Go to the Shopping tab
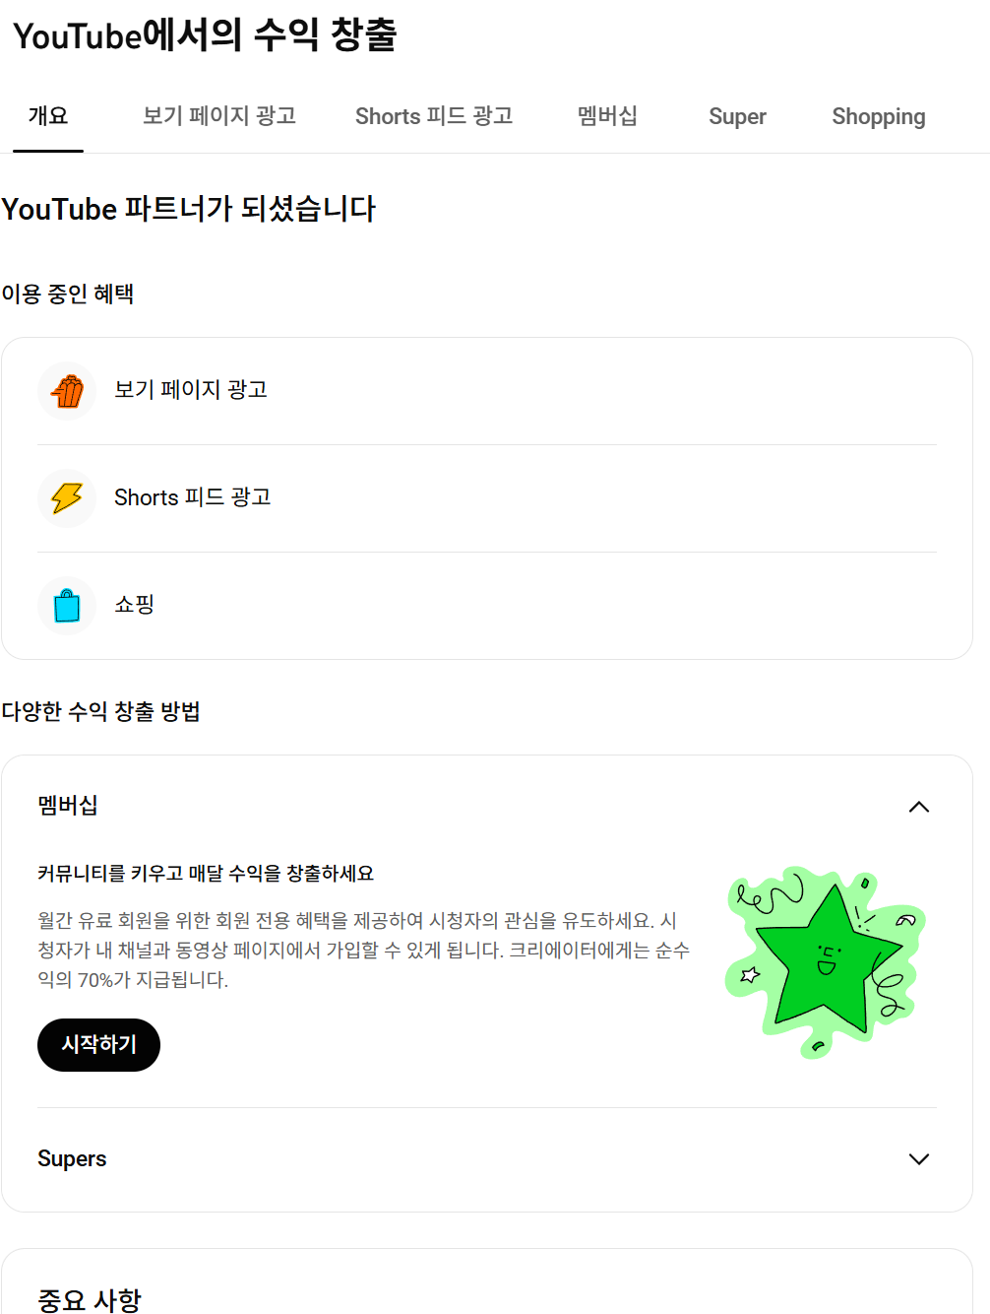The height and width of the screenshot is (1314, 990). pyautogui.click(x=879, y=116)
